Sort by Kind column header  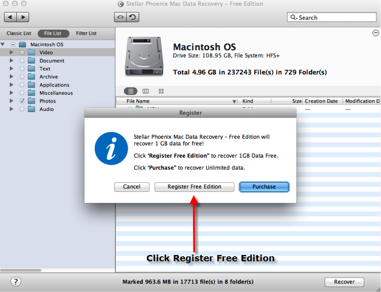(254, 101)
